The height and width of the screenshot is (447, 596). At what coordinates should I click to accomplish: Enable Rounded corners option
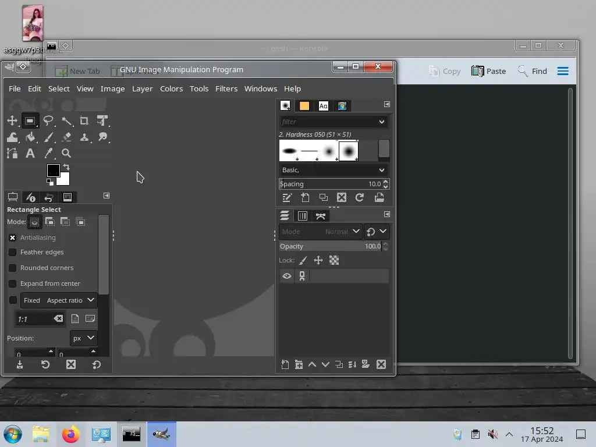pos(13,268)
